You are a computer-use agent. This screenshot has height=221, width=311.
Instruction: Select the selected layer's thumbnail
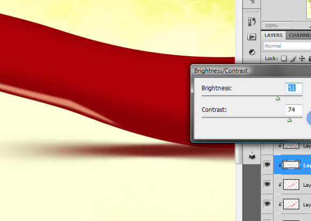(291, 165)
